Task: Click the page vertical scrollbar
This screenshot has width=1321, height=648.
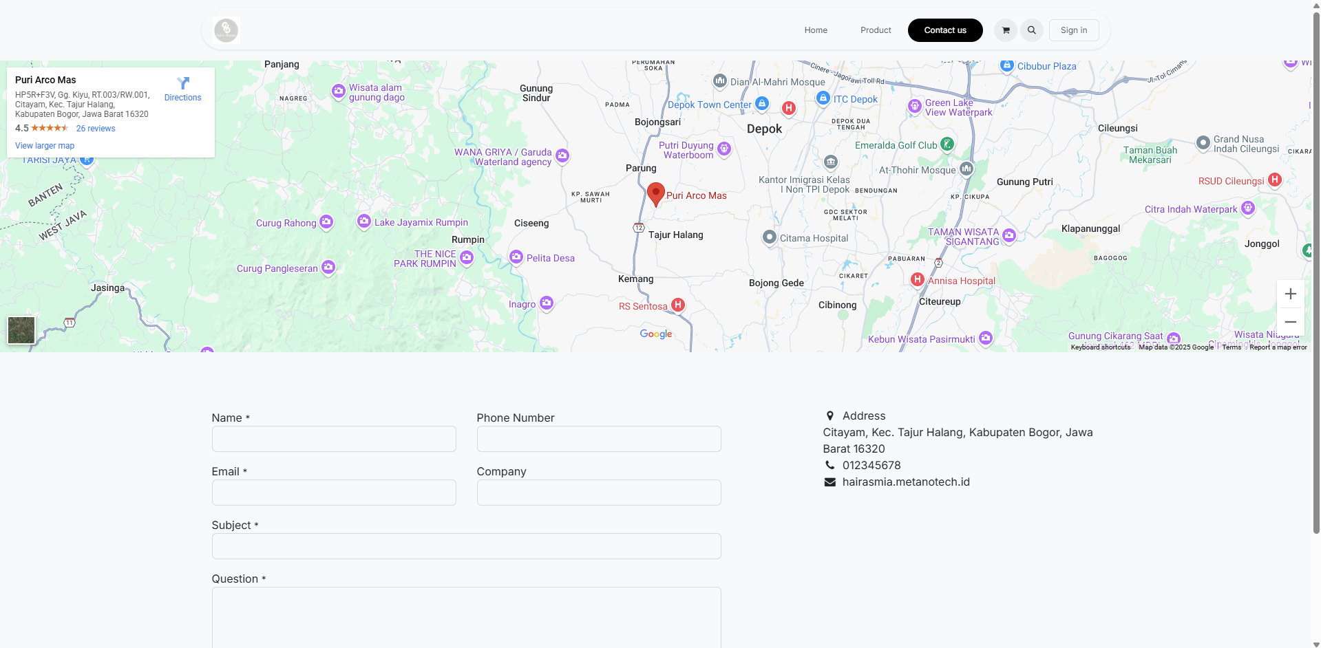Action: [1316, 272]
